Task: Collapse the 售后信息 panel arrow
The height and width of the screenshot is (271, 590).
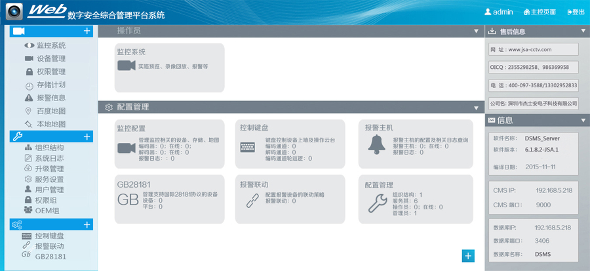Action: pyautogui.click(x=583, y=31)
